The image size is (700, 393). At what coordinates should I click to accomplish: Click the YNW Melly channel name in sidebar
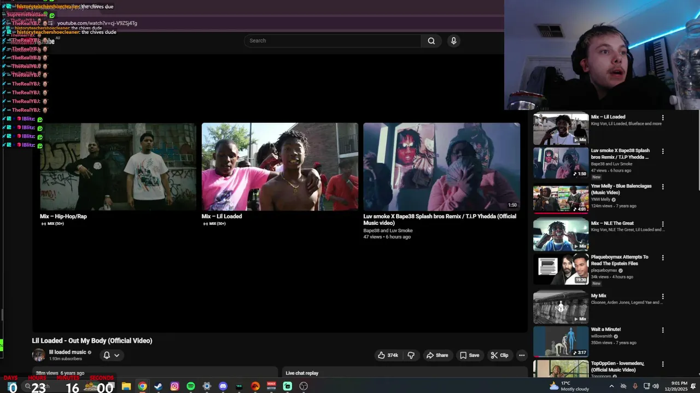pos(600,199)
